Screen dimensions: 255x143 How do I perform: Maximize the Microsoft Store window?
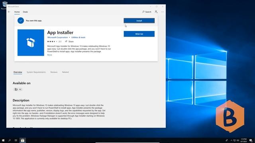pos(157,6)
